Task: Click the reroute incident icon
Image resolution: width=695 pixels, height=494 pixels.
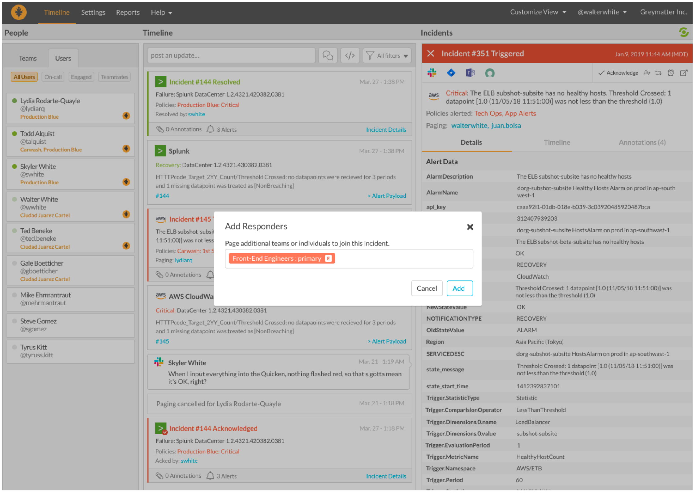Action: tap(659, 73)
